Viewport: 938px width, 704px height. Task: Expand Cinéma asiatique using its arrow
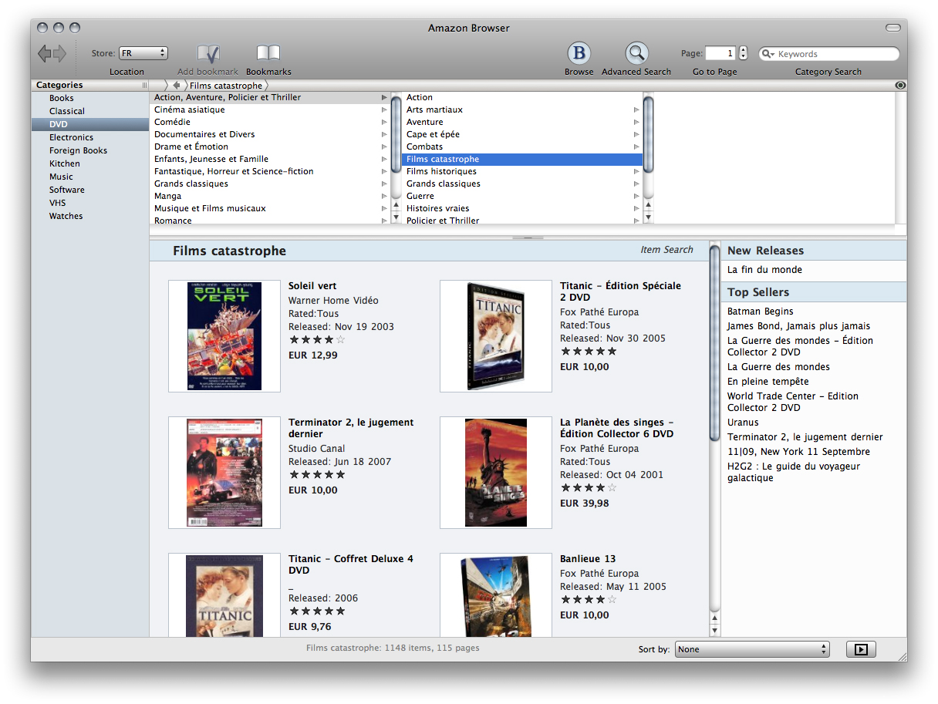point(384,109)
